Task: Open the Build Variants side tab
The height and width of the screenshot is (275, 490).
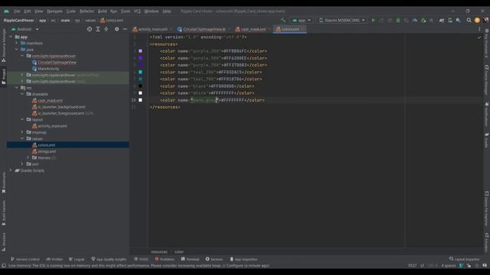Action: point(3,213)
